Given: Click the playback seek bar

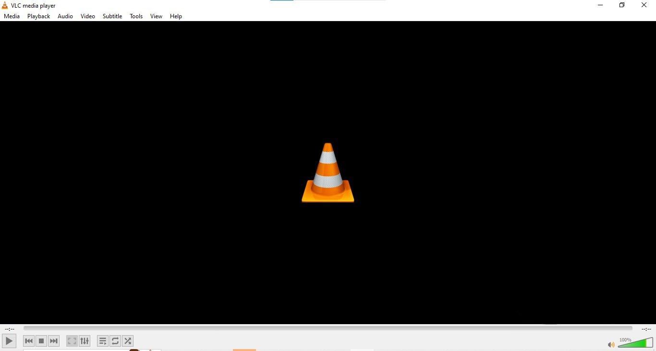Looking at the screenshot, I should (328, 328).
